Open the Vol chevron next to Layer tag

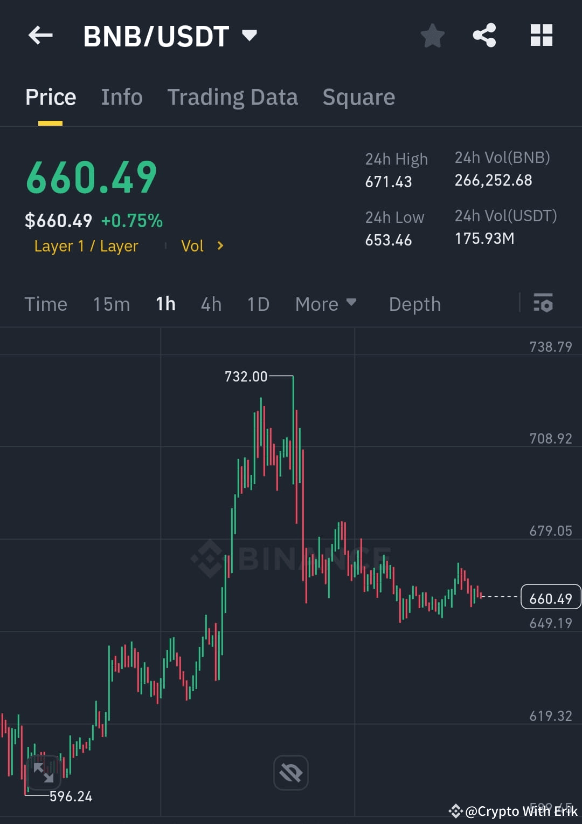(220, 246)
